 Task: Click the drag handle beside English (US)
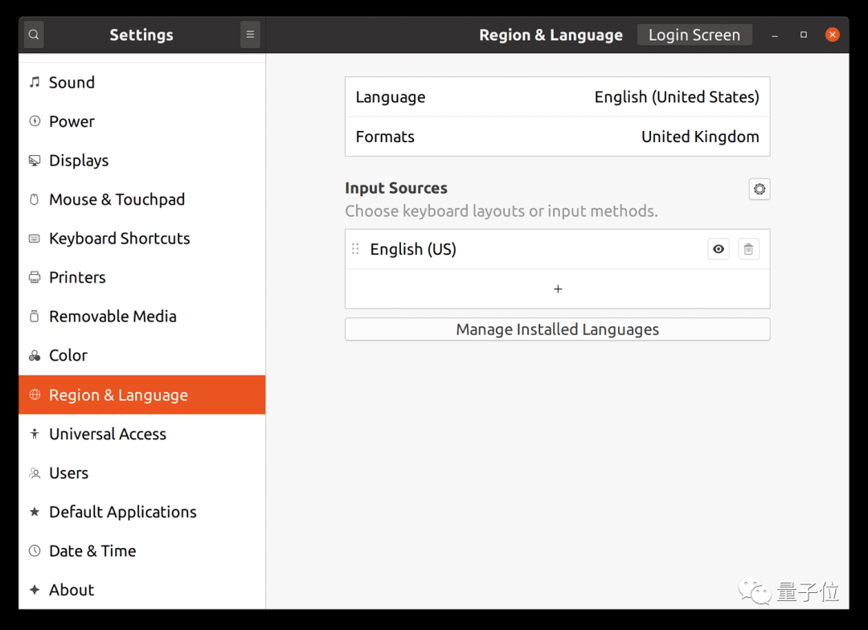355,249
